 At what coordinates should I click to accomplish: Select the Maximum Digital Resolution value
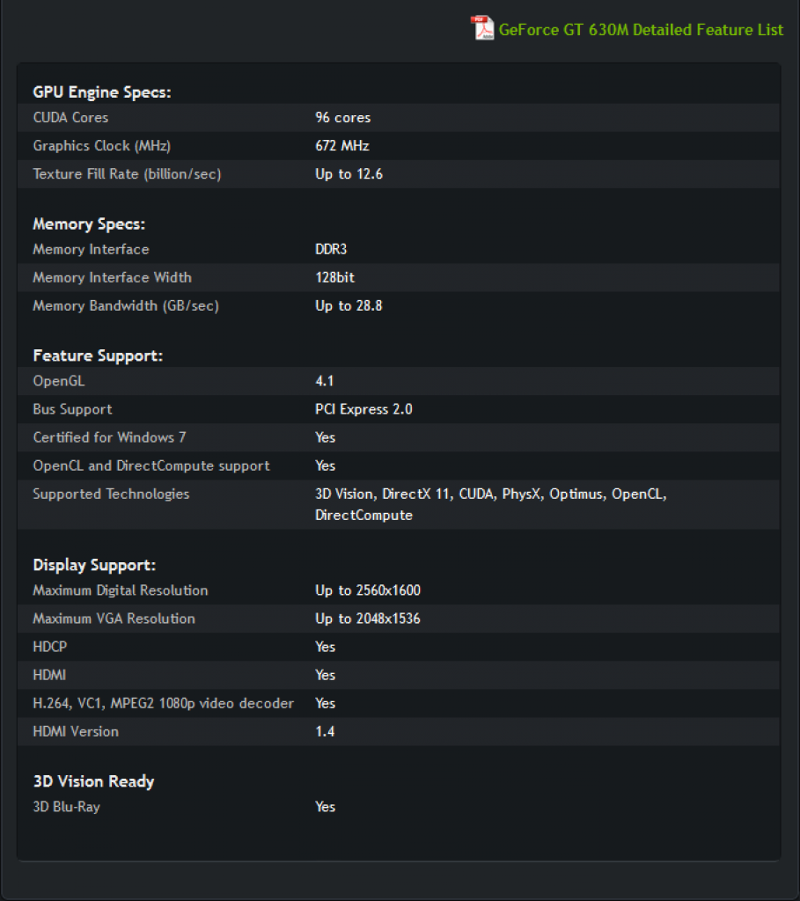tap(368, 590)
